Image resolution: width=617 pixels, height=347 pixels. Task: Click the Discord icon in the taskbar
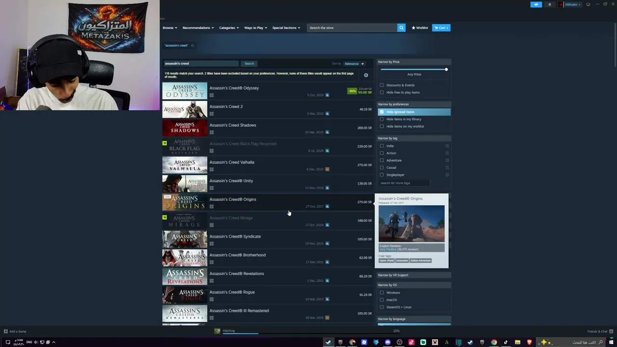point(388,342)
